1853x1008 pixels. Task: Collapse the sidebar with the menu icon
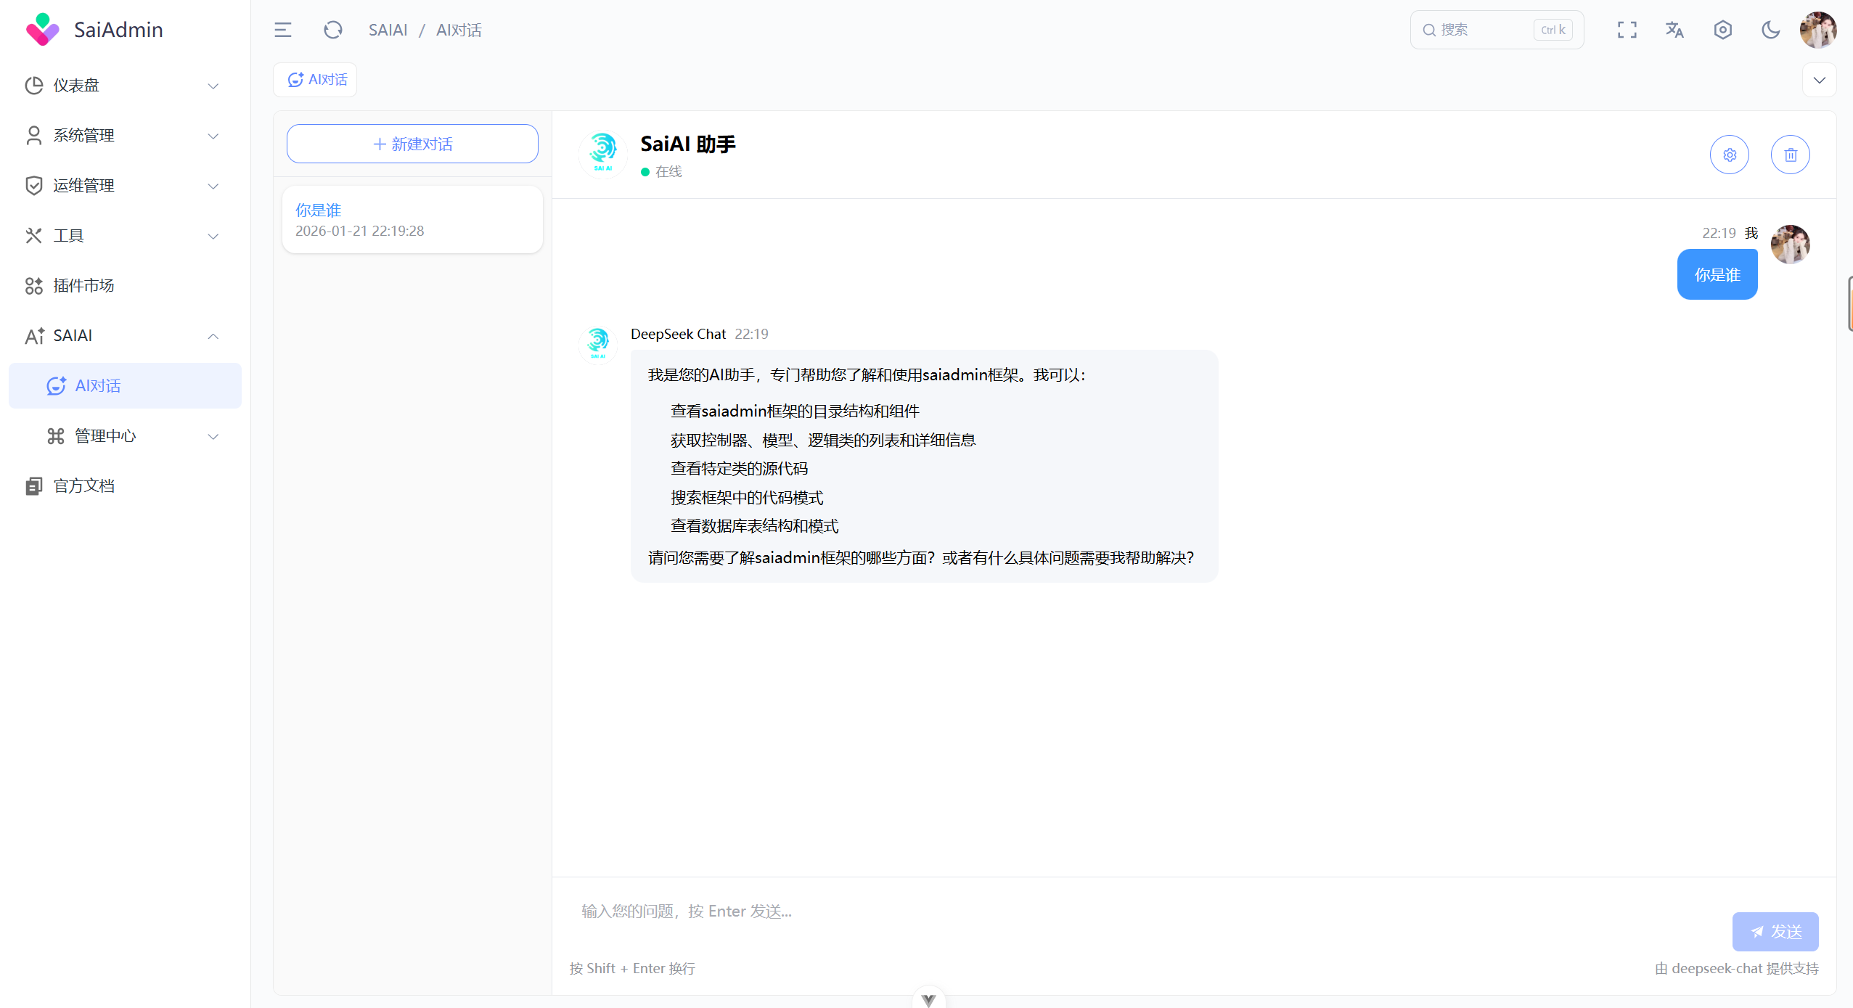coord(284,30)
